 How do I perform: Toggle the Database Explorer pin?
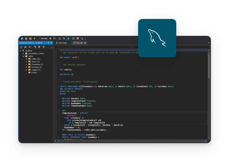[49, 42]
